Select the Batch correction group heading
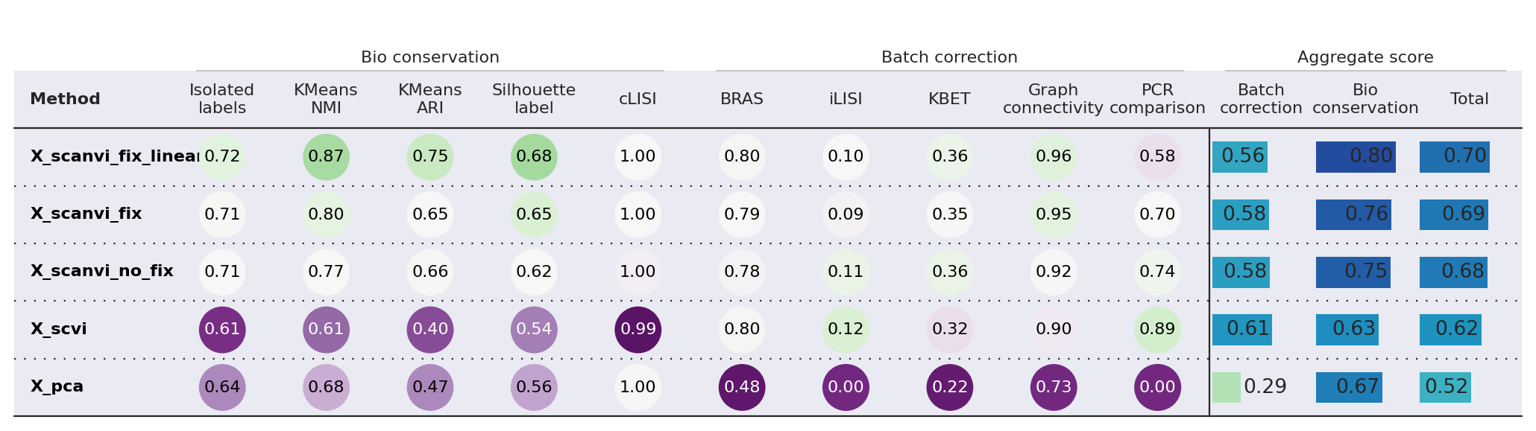 [949, 57]
